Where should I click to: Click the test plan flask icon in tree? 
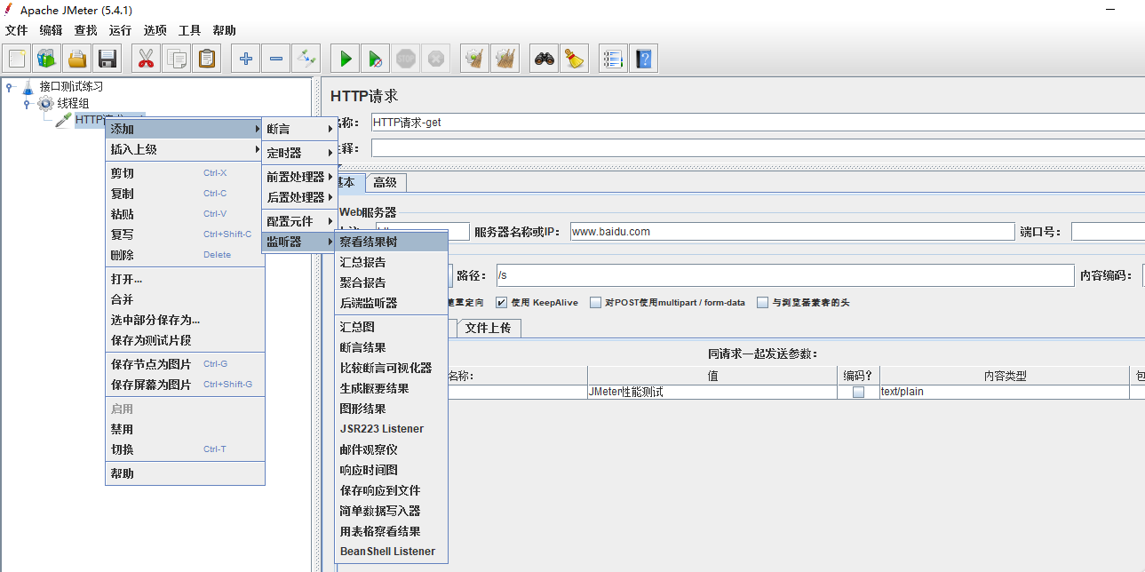(28, 87)
